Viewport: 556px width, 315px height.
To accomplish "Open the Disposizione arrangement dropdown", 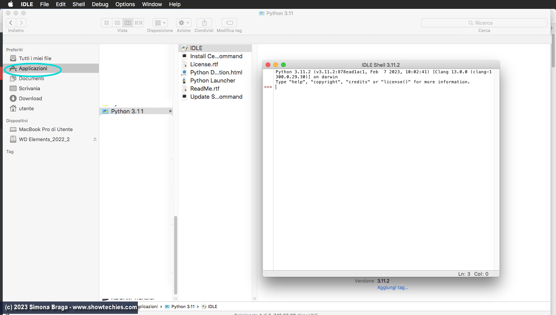I will point(160,23).
